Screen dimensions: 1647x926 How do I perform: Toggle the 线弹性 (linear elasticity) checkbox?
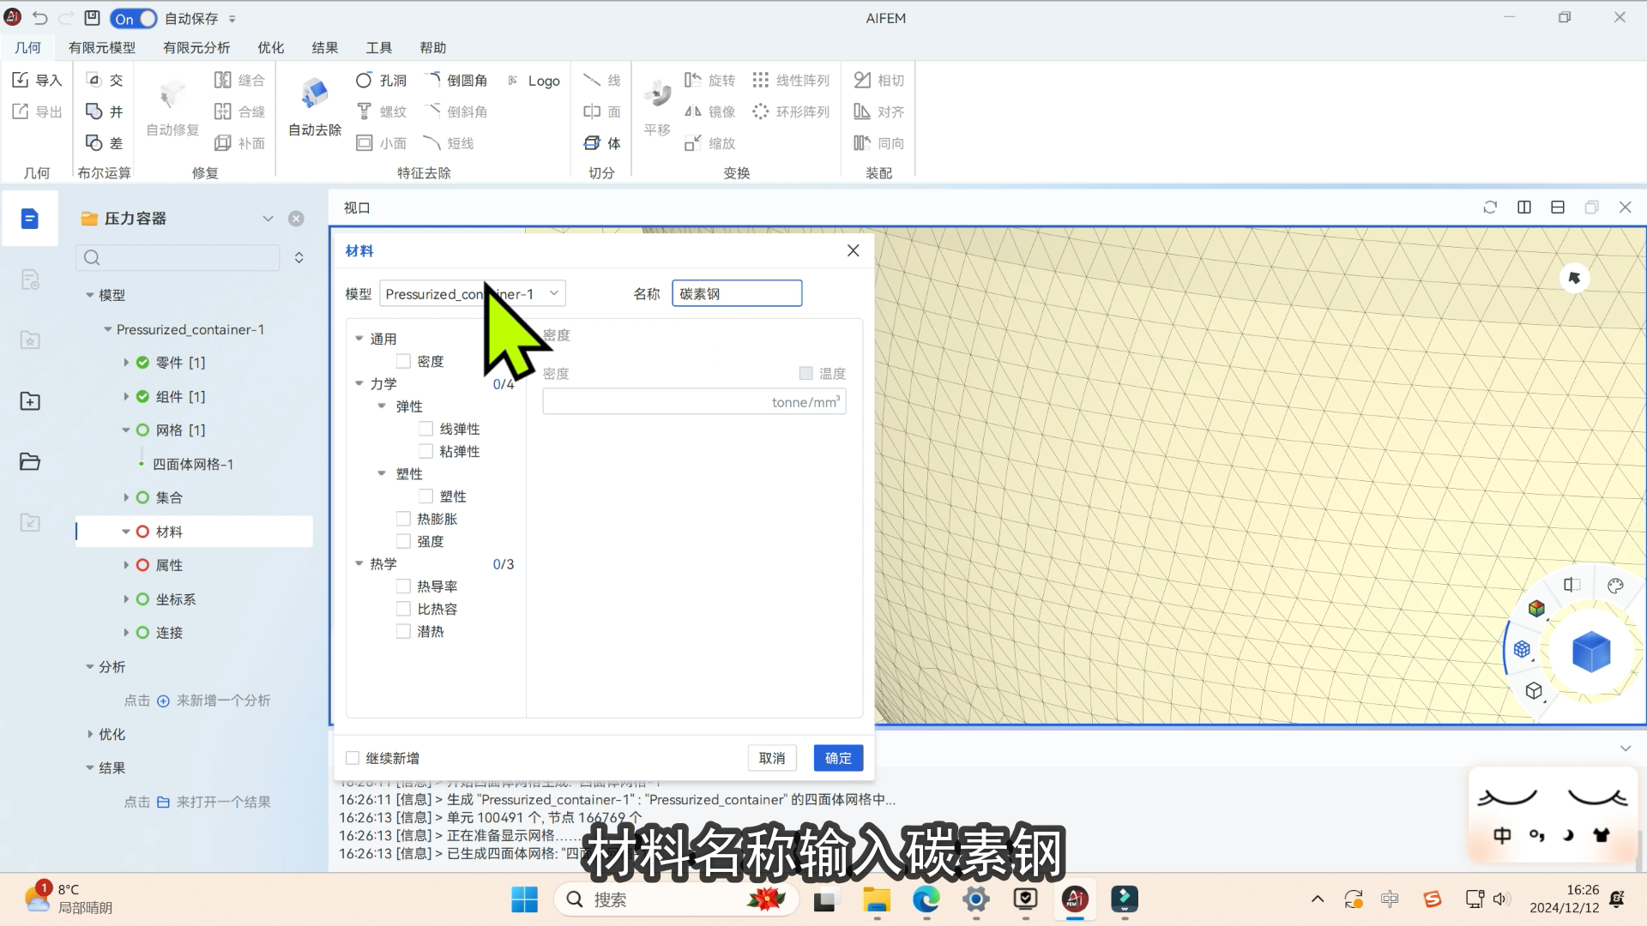(x=426, y=429)
